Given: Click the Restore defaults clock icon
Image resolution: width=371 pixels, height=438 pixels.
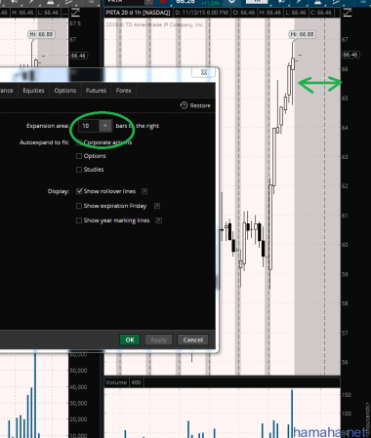Looking at the screenshot, I should [x=184, y=105].
